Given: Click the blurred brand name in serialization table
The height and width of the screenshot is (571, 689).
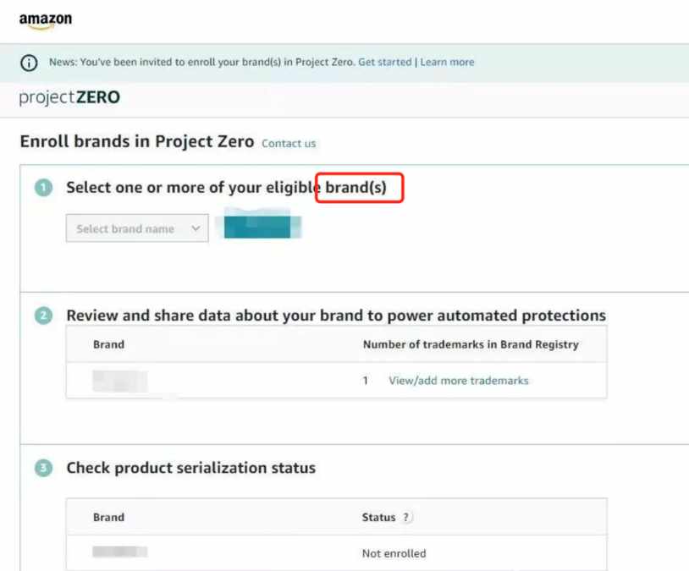Looking at the screenshot, I should coord(120,552).
